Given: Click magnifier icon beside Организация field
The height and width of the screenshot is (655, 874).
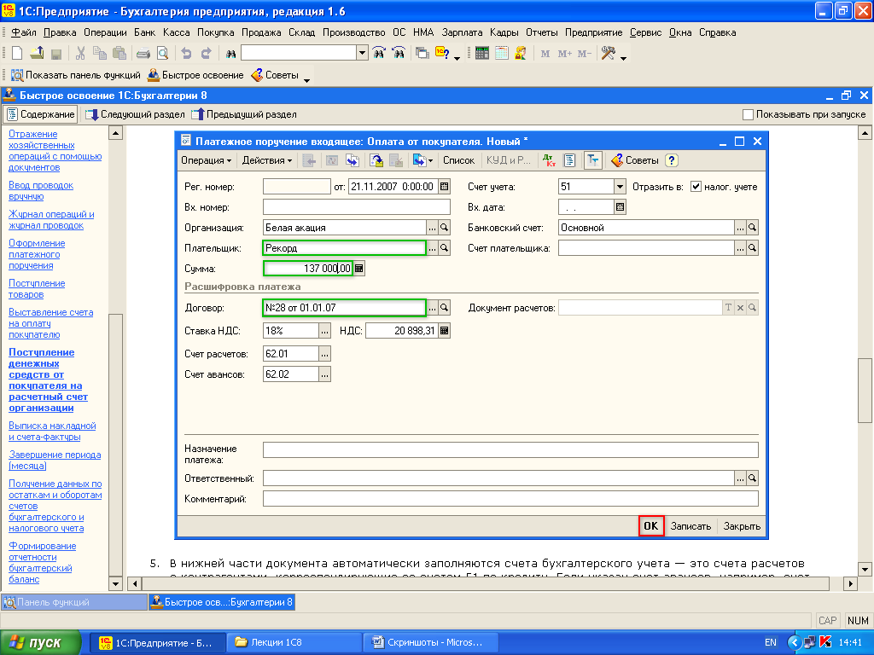Looking at the screenshot, I should (x=444, y=227).
